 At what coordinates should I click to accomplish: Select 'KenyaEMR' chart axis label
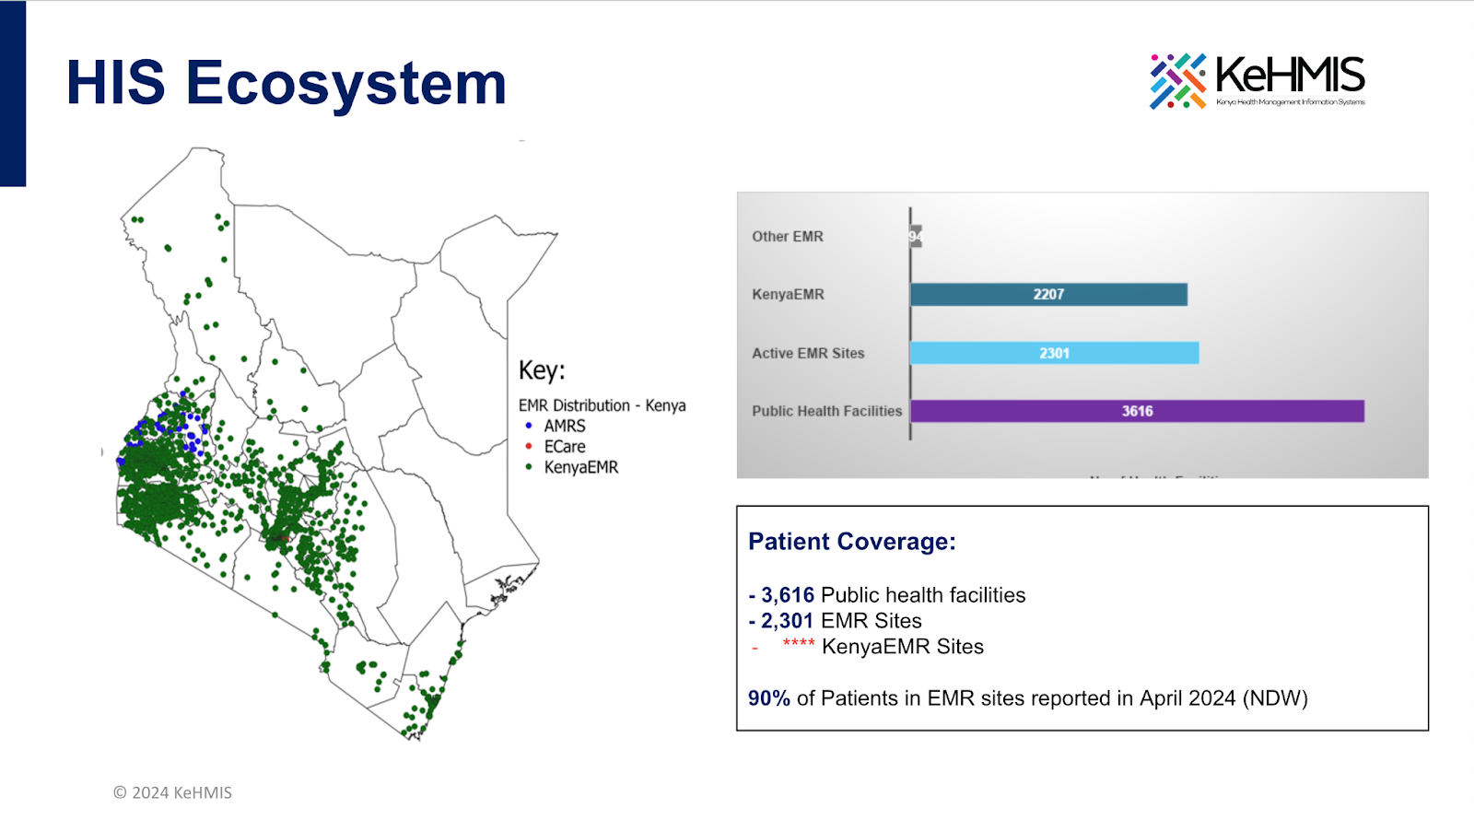[x=788, y=295]
